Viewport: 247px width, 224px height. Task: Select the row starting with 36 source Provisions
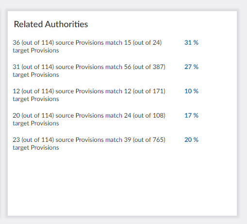(105, 47)
